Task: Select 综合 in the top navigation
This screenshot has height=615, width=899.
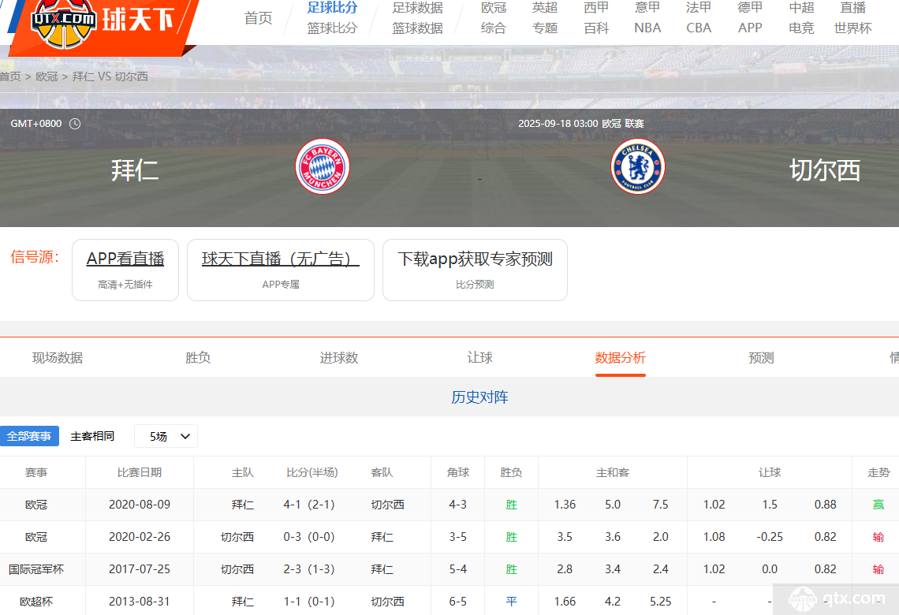Action: [494, 28]
